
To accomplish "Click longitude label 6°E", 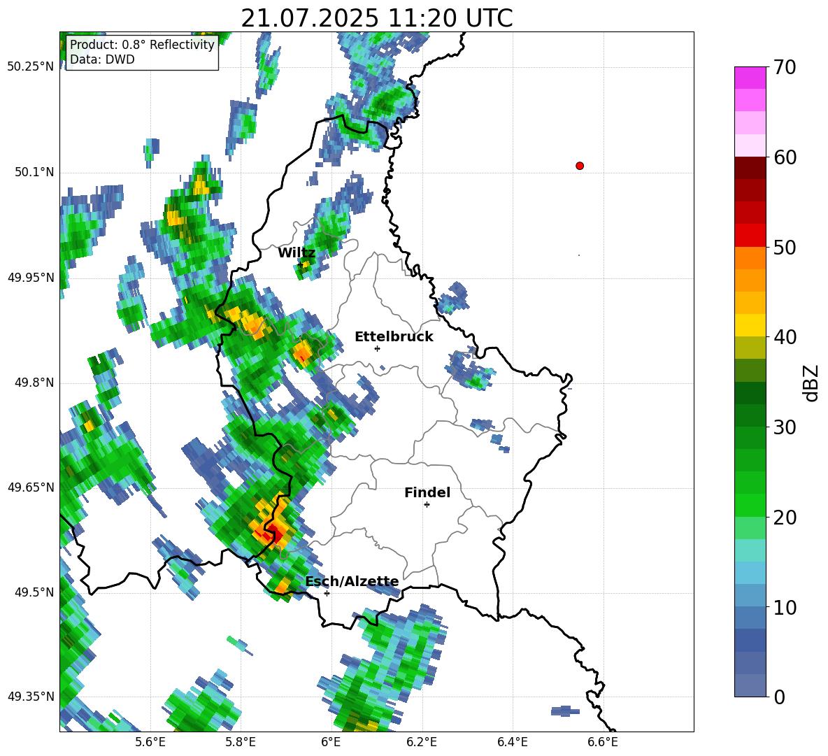I will pos(331,742).
